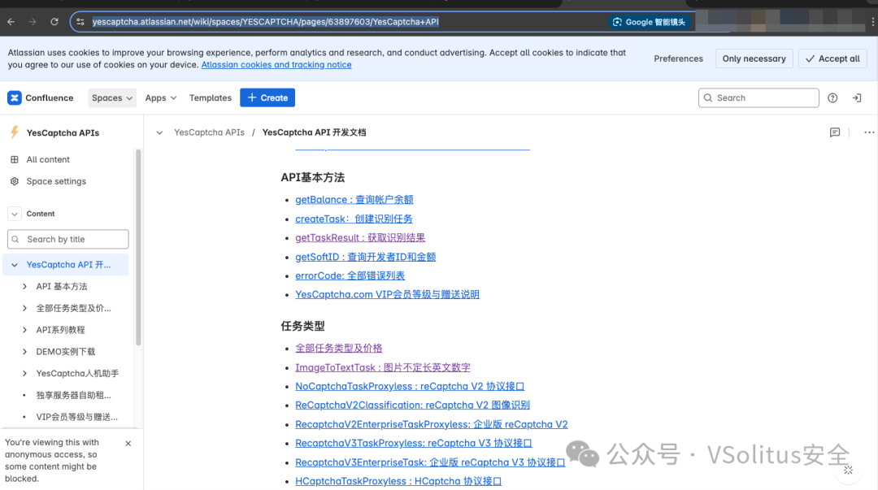Open the Apps dropdown
This screenshot has height=490, width=878.
(161, 98)
